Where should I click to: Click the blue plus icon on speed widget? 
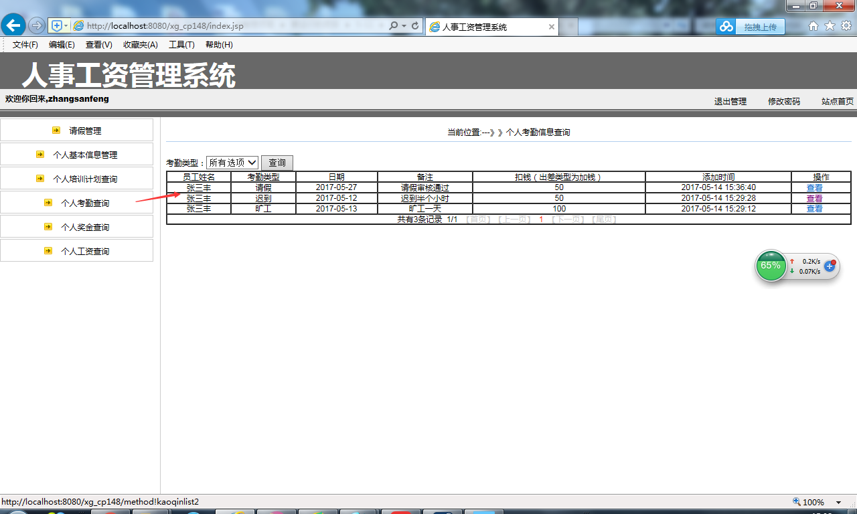(x=830, y=266)
